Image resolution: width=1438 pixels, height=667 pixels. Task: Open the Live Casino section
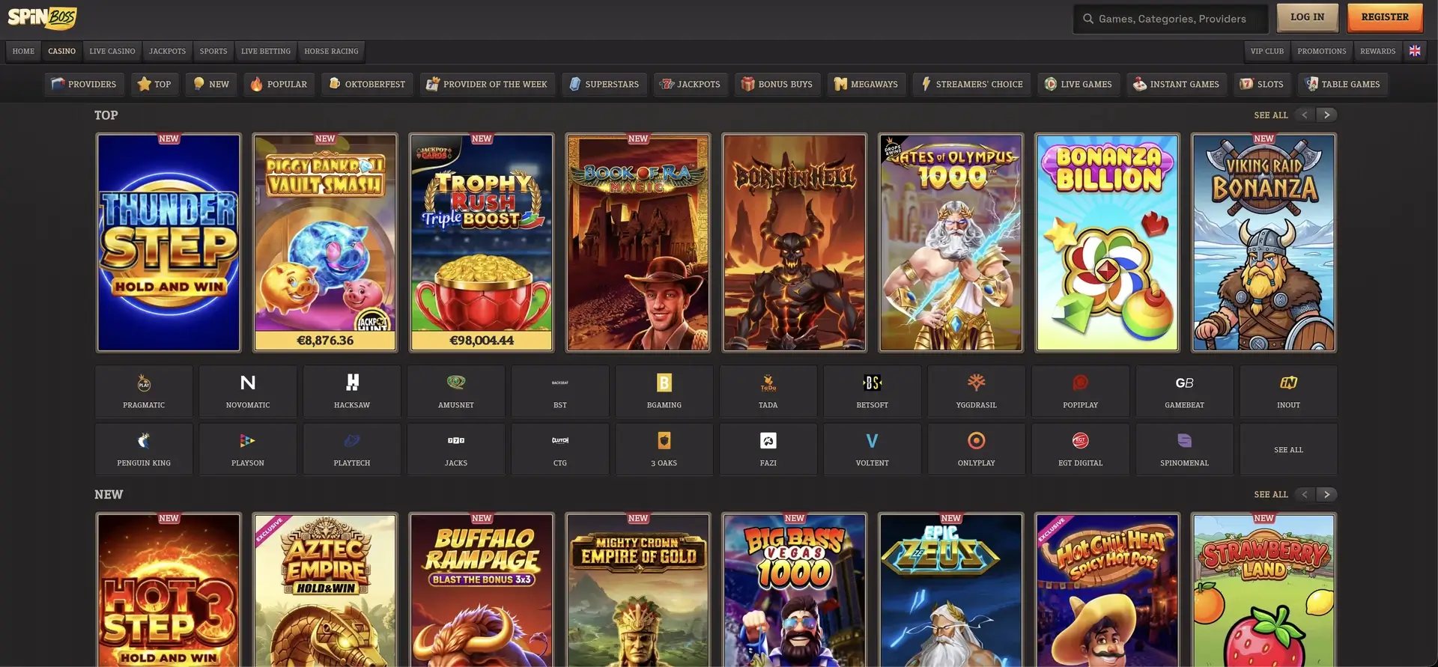(112, 51)
